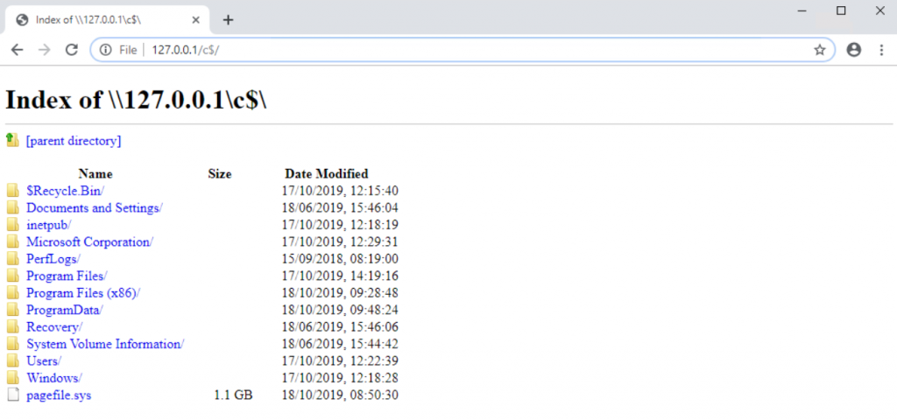Click the address bar URL field
897x420 pixels.
coord(438,50)
